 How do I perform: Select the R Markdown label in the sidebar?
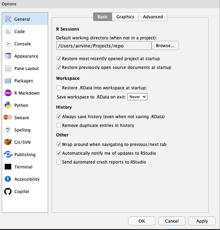coord(27,93)
